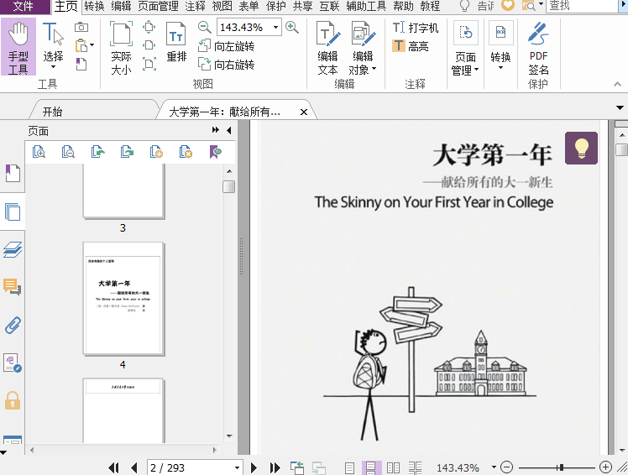Click PDF Sign (PDF签名) icon
Image resolution: width=628 pixels, height=475 pixels.
tap(538, 48)
